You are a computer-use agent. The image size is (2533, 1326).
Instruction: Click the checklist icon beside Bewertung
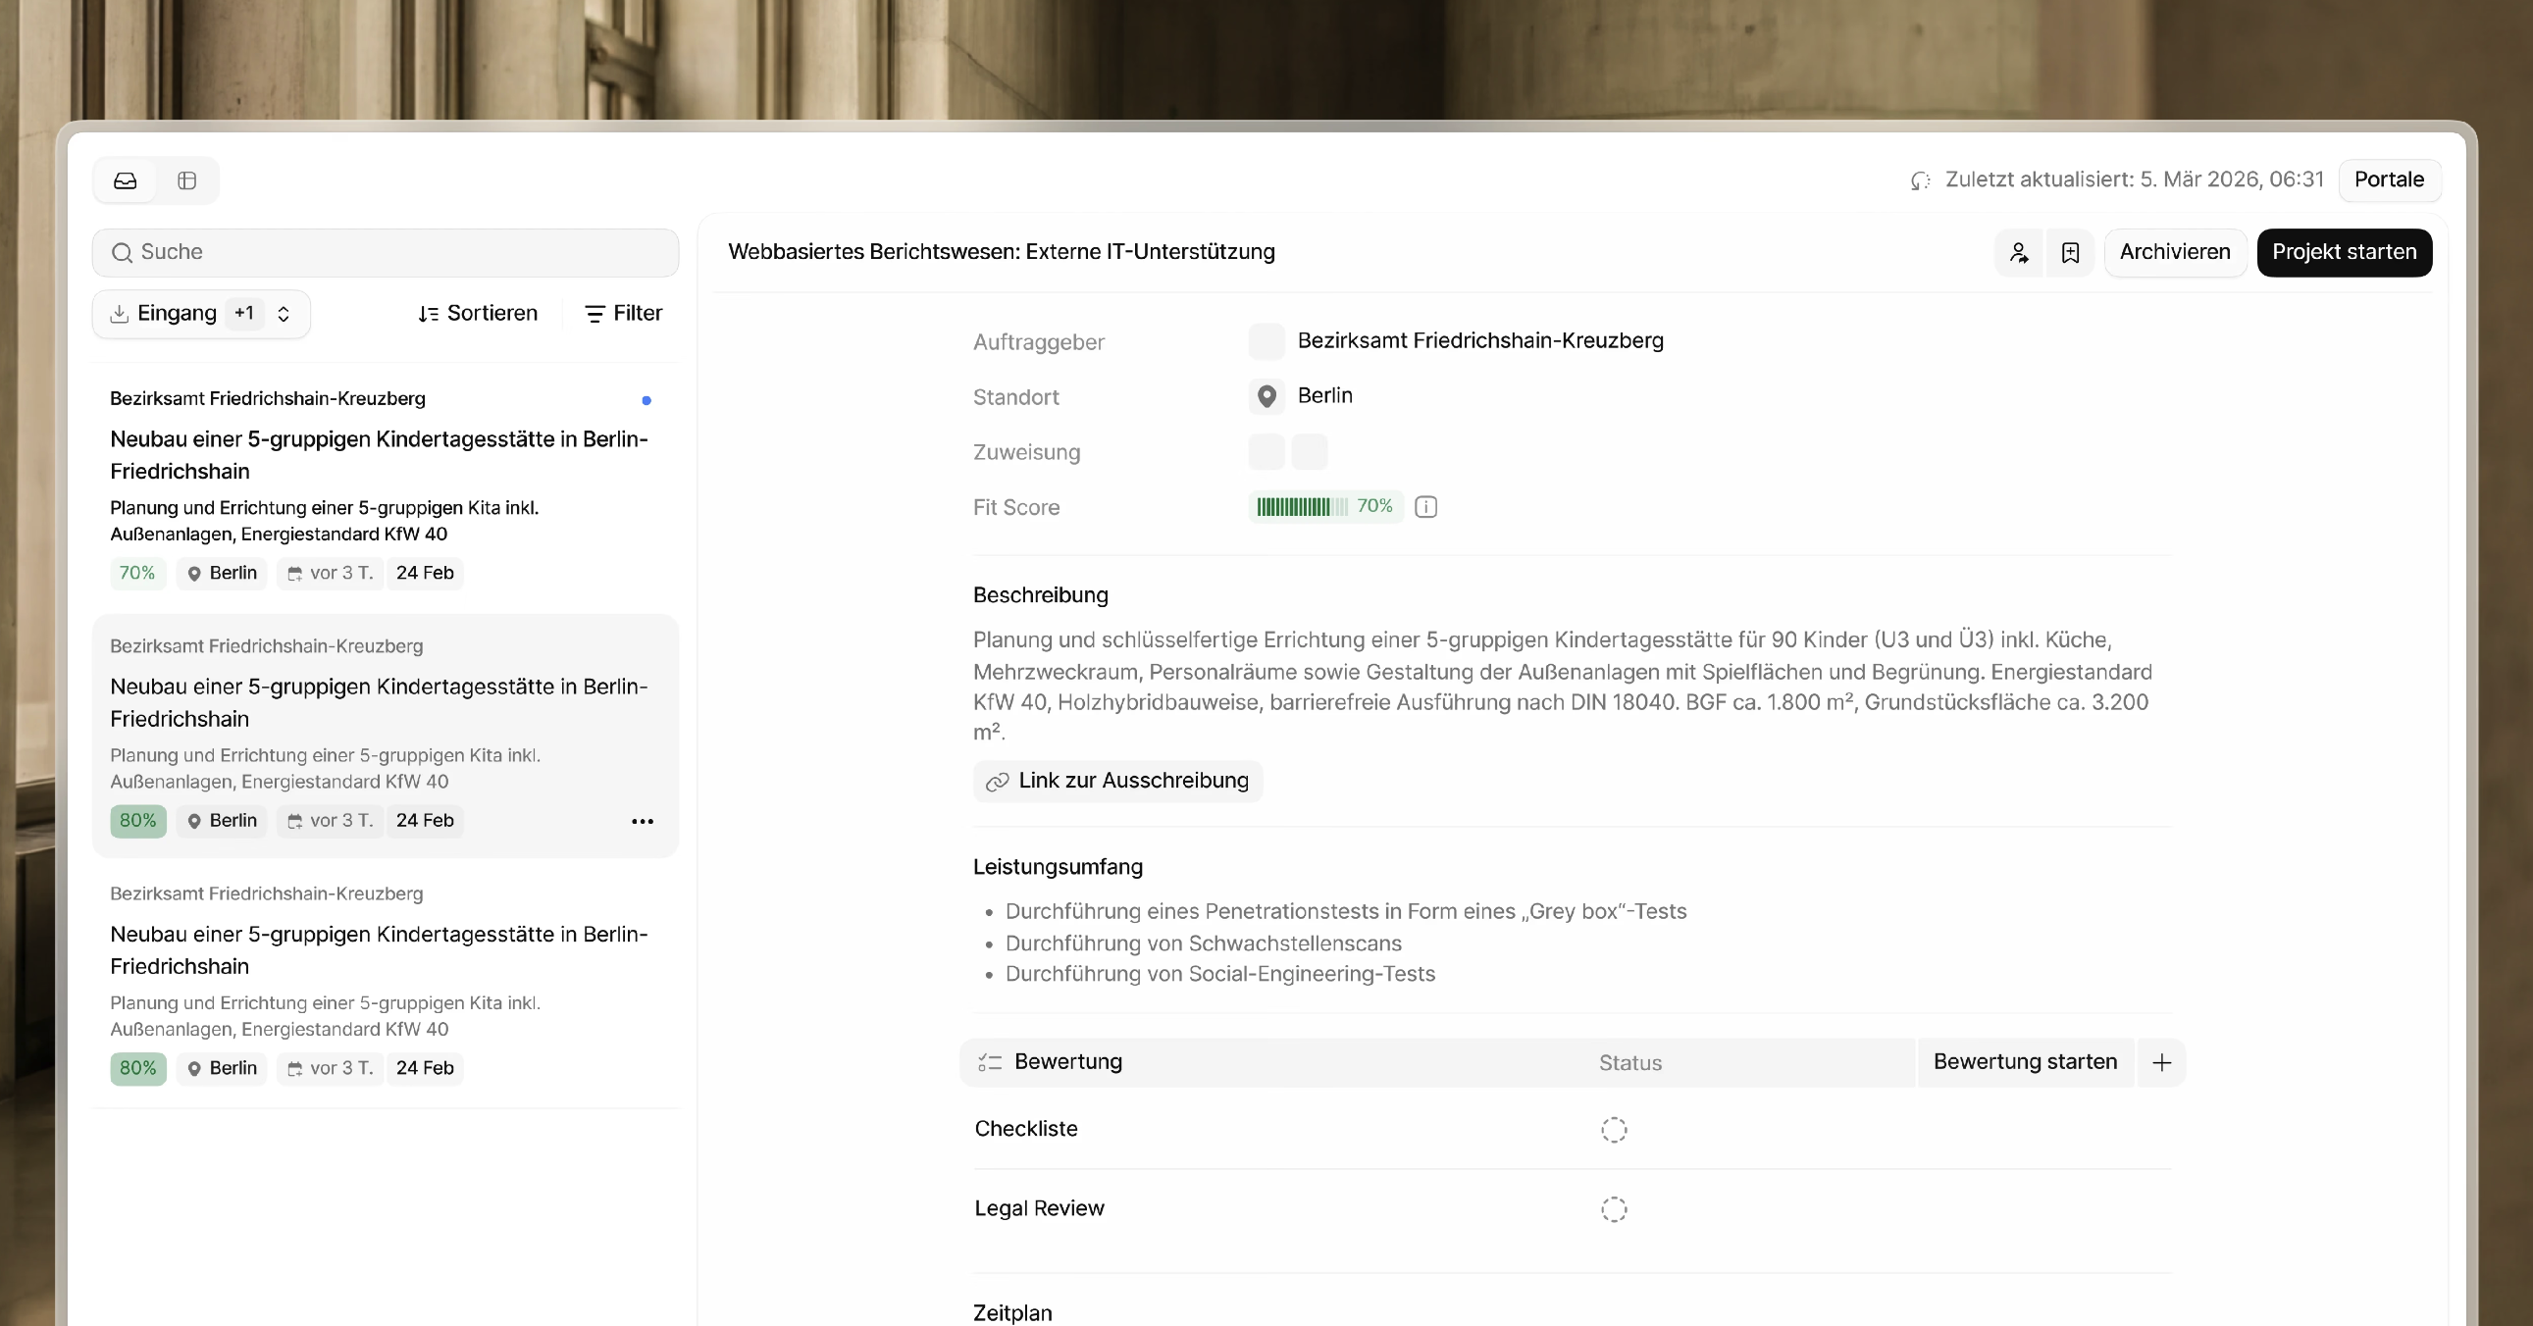click(x=989, y=1062)
